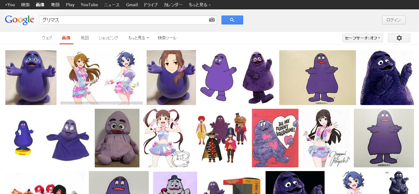Open カレンダー in the top navigation
The image size is (419, 194).
173,5
